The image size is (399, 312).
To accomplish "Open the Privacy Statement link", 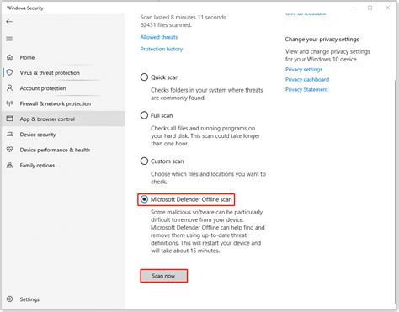I will pos(306,89).
